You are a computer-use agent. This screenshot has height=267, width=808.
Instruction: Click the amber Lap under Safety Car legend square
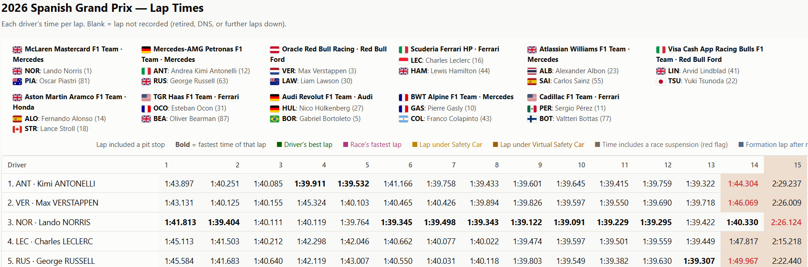click(415, 145)
